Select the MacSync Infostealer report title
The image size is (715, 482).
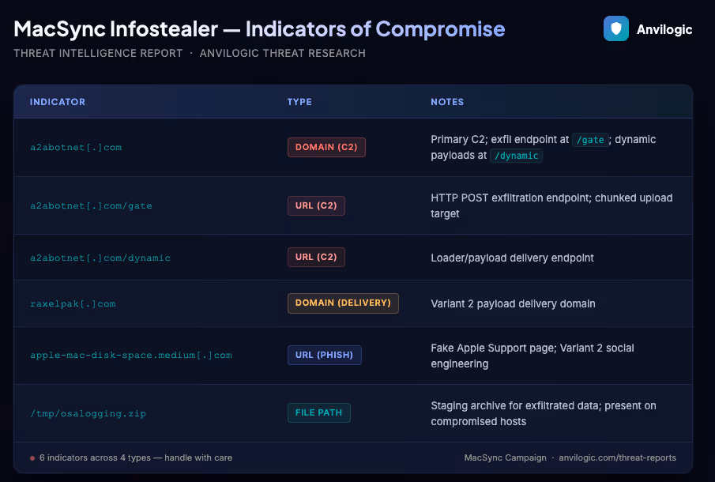pyautogui.click(x=259, y=29)
